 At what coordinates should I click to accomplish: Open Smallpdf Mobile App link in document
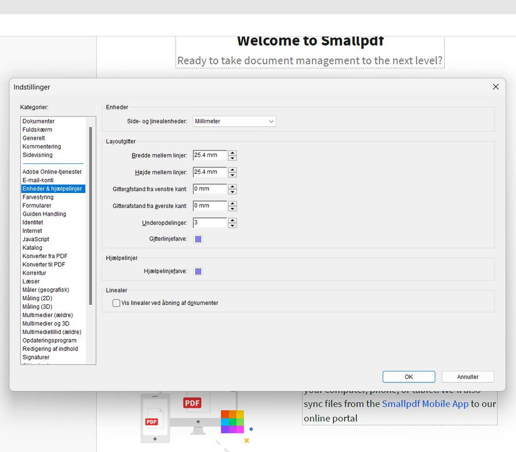425,404
